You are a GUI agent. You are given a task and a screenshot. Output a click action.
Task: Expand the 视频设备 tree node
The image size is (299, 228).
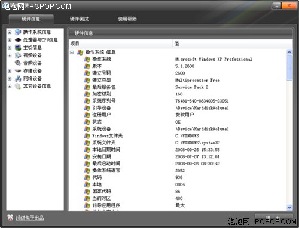point(10,56)
